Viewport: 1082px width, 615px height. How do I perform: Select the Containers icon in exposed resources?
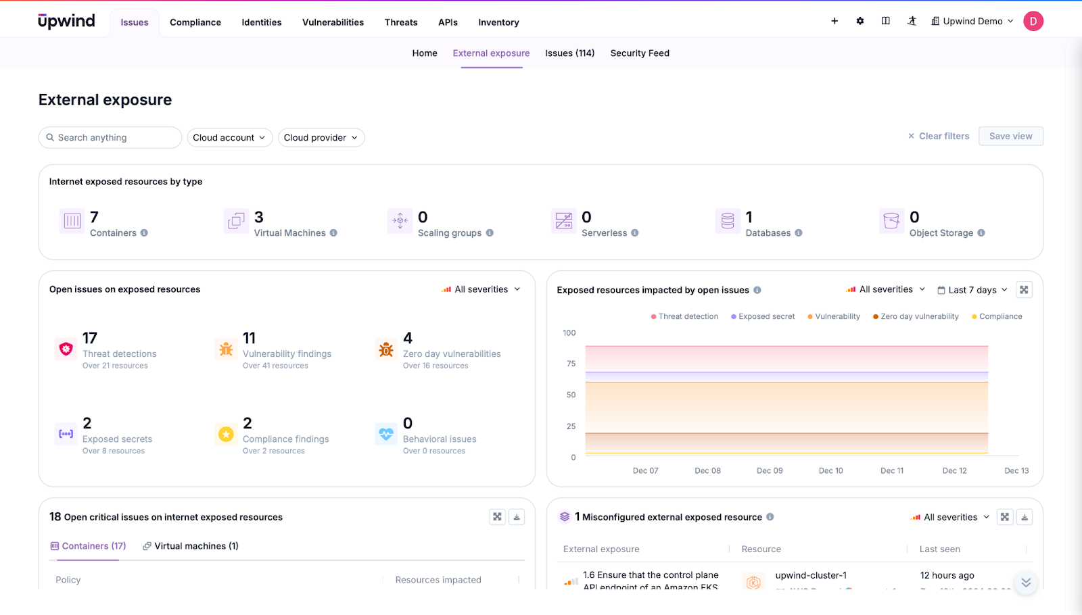[x=72, y=222]
